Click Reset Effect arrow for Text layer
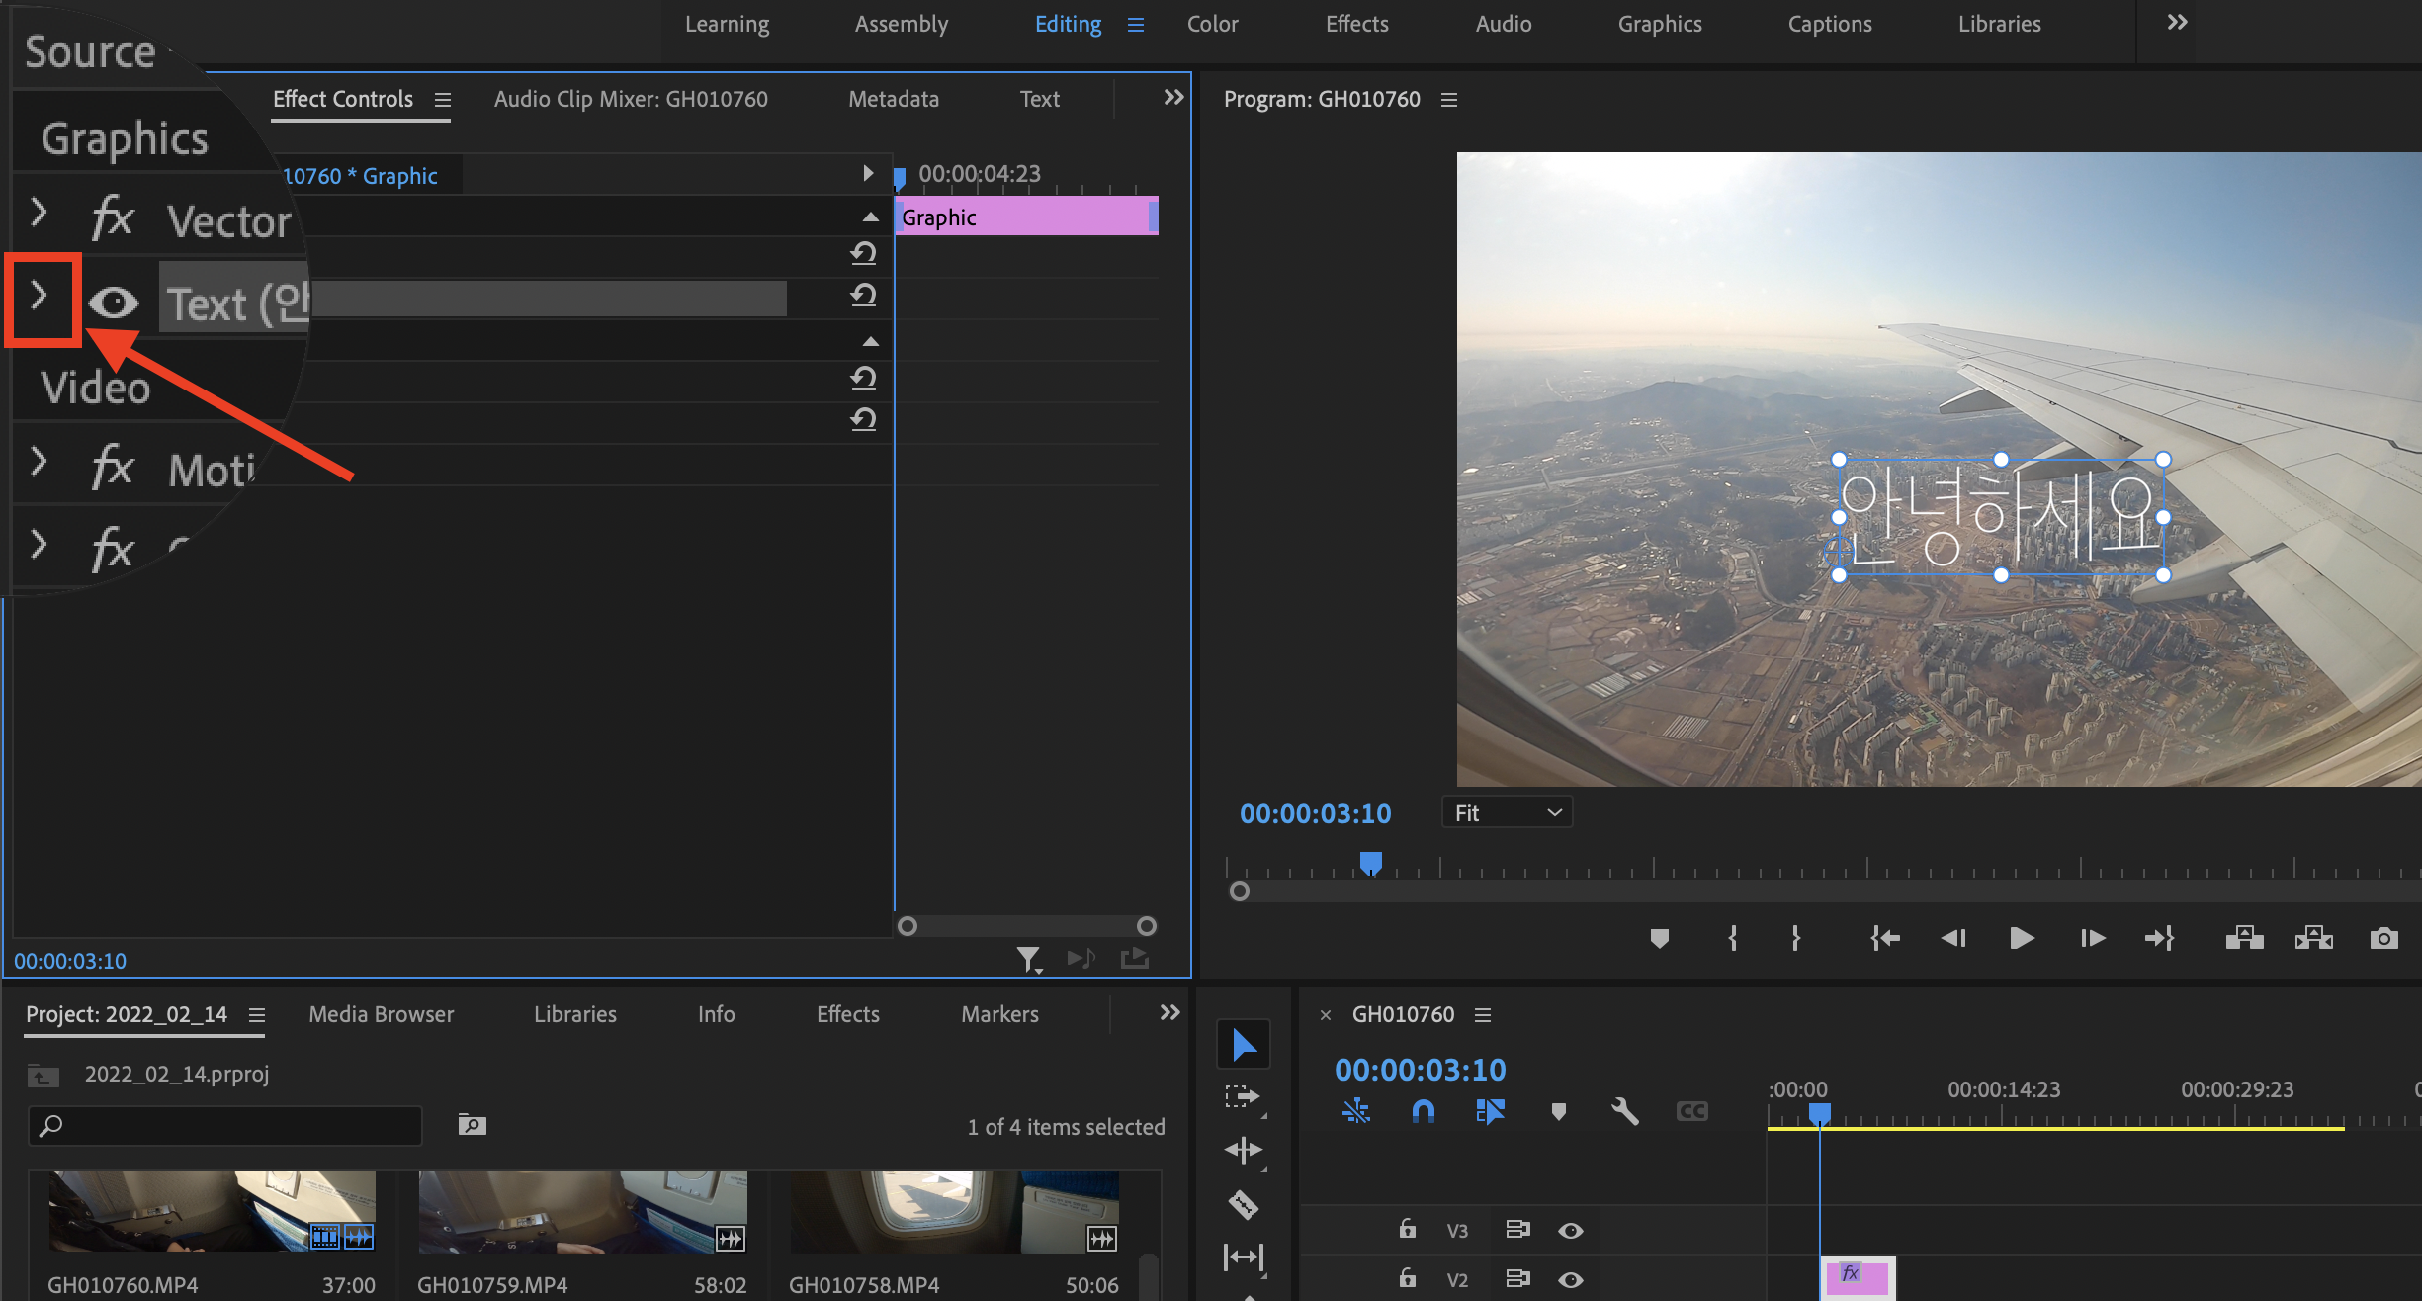The width and height of the screenshot is (2422, 1301). tap(863, 296)
